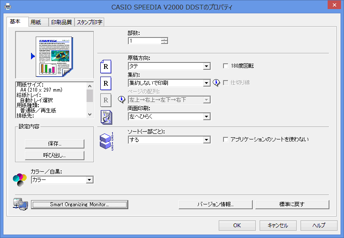Click the 呼び出し... button
This screenshot has width=344, height=238.
tap(55, 155)
